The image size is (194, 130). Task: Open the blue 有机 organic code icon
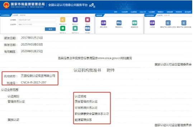click(87, 28)
